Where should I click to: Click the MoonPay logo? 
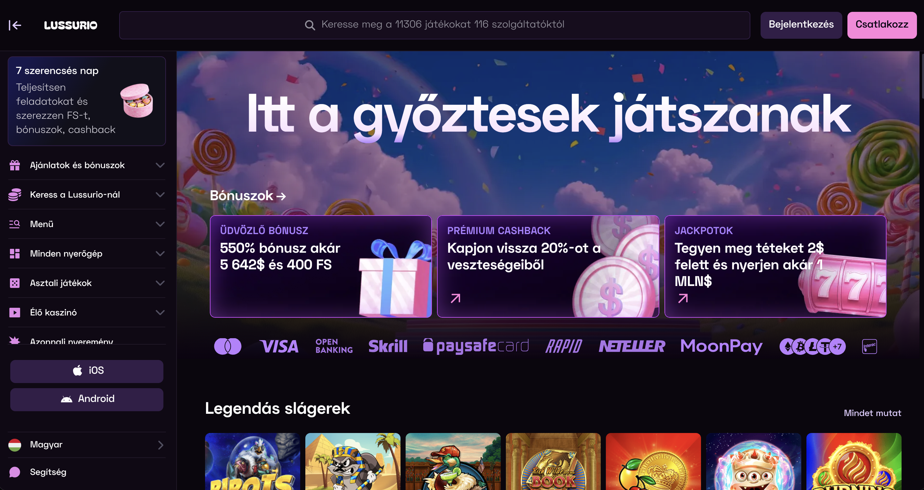721,346
